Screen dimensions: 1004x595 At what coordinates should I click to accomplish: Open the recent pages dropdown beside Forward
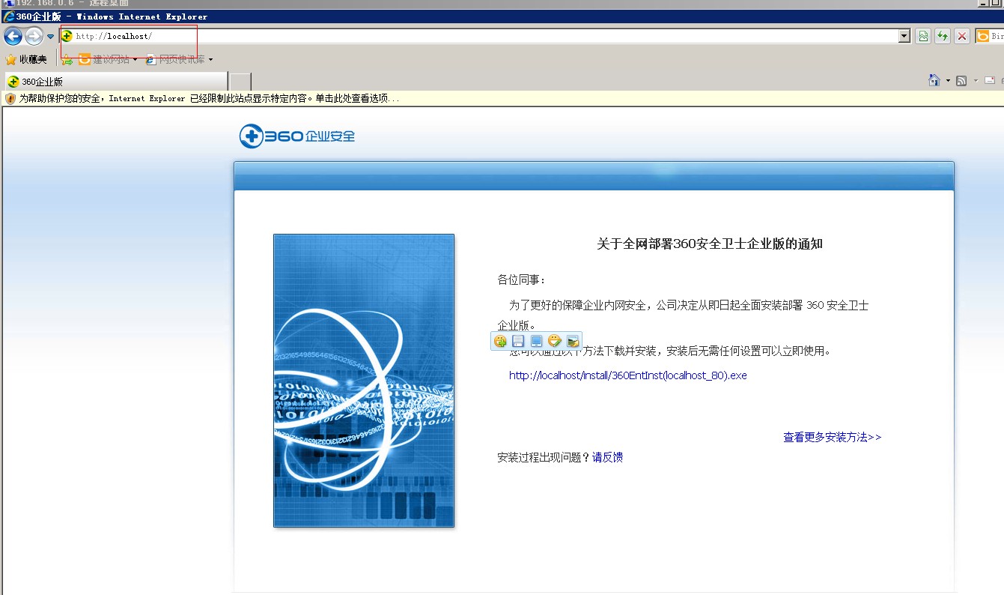(51, 36)
